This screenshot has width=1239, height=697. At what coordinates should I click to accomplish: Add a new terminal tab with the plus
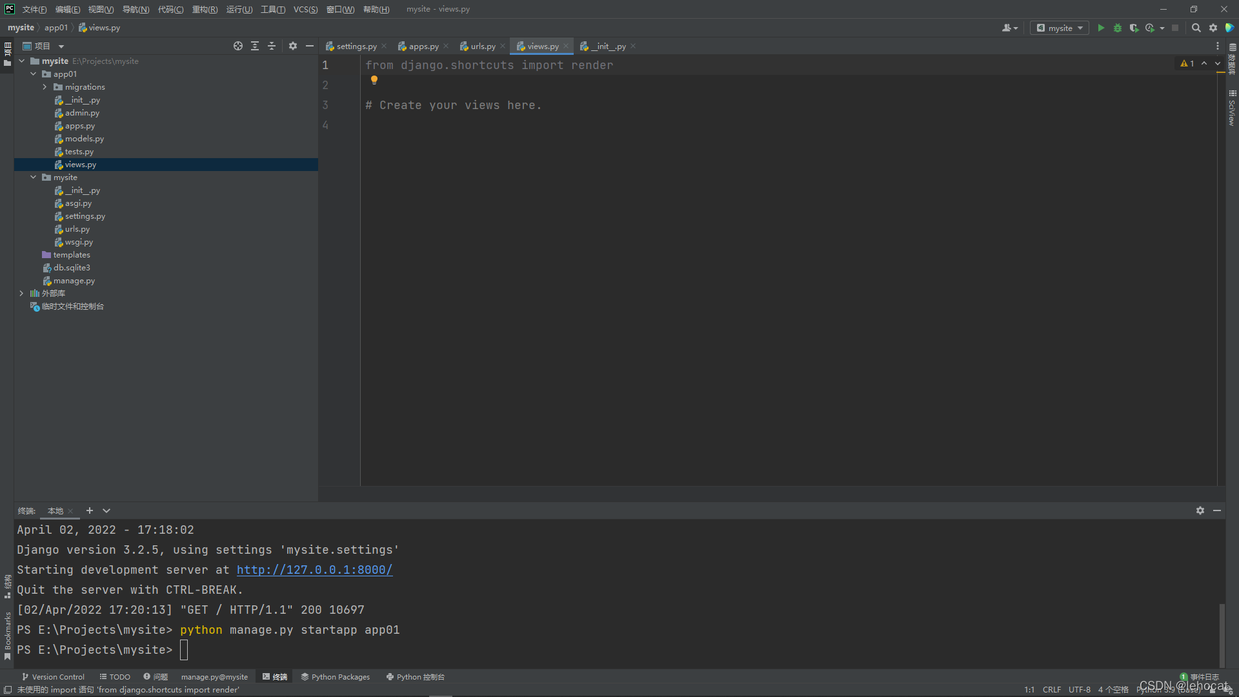coord(90,510)
